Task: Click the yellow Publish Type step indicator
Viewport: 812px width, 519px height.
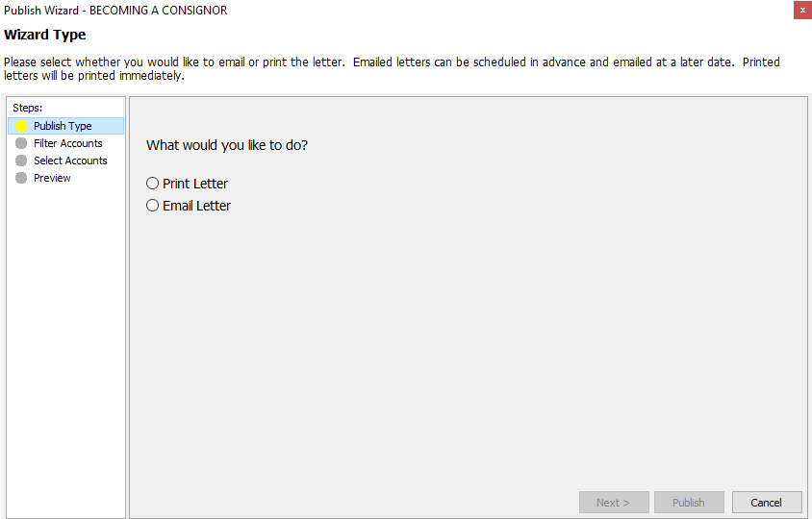Action: click(21, 126)
